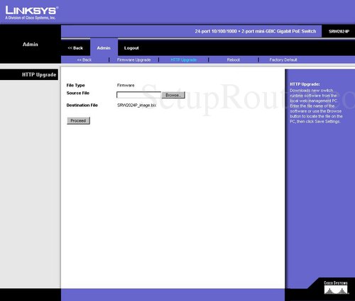Viewport: 355px width, 301px height.
Task: Click the SRW2024P_image.bix destination file text
Action: (137, 106)
